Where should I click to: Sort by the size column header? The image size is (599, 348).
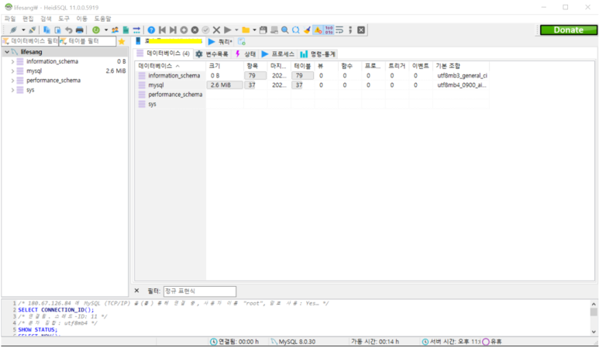(225, 66)
